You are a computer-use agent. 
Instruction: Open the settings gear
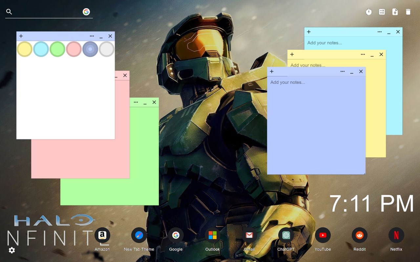[x=12, y=250]
